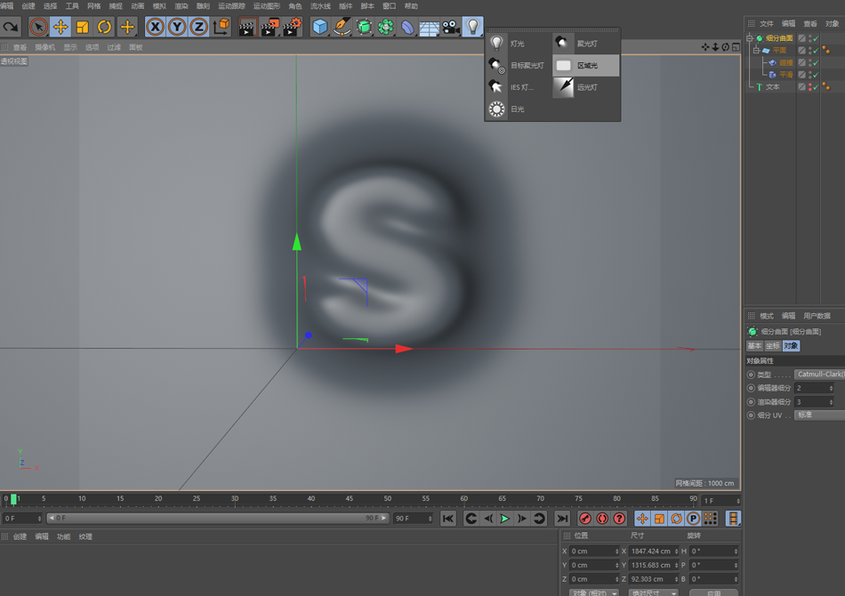This screenshot has height=596, width=845.
Task: Toggle Y axis lock
Action: click(x=177, y=27)
